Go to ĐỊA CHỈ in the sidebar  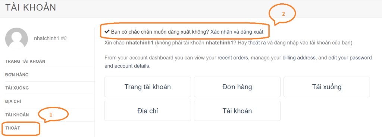(x=13, y=102)
